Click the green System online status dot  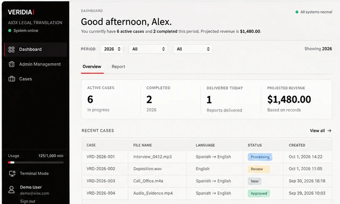(x=10, y=31)
